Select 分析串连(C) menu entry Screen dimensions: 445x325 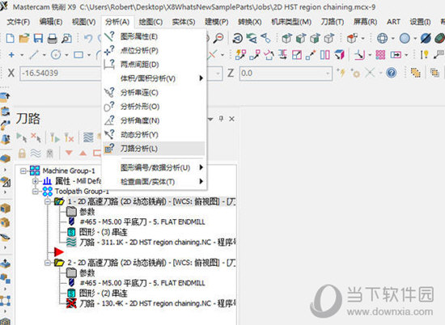(154, 92)
